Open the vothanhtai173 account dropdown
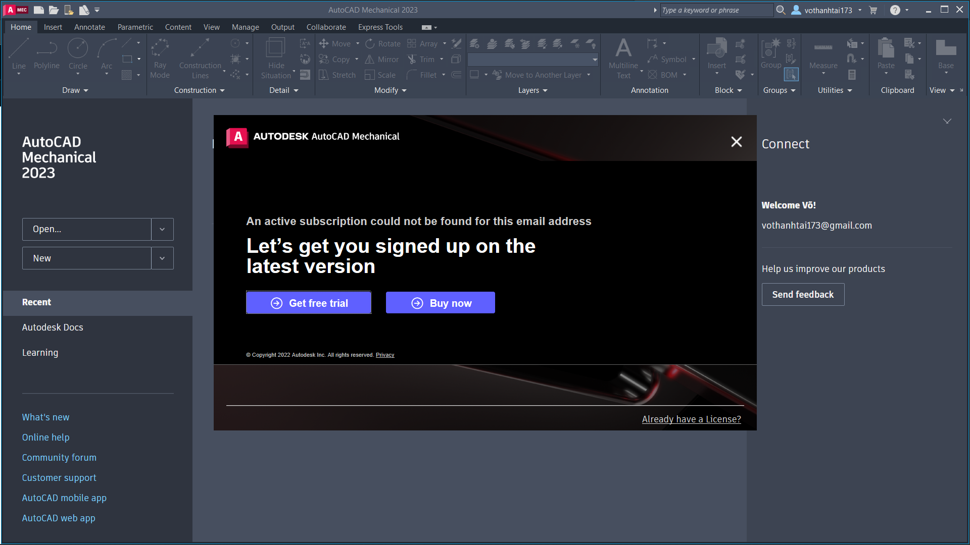 click(827, 10)
